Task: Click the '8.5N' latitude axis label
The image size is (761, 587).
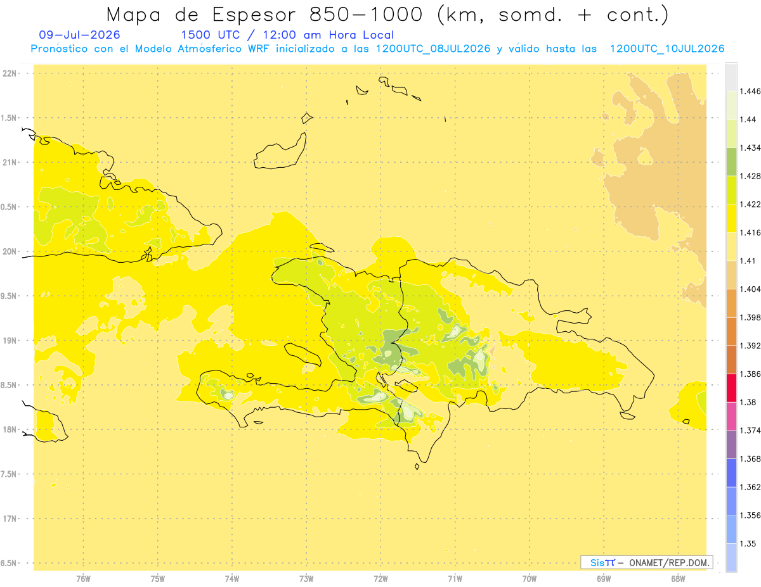Action: click(x=10, y=385)
